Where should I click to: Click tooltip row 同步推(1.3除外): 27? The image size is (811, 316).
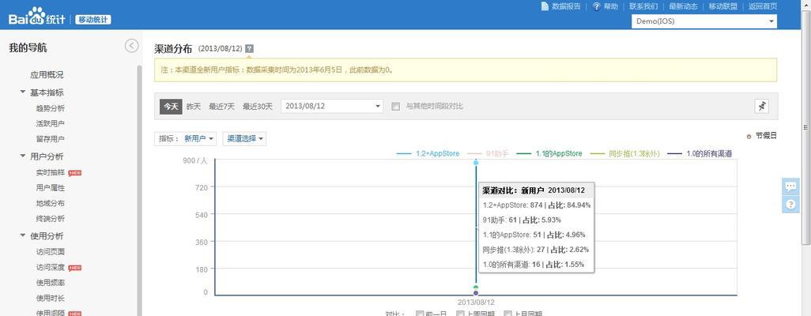(535, 250)
